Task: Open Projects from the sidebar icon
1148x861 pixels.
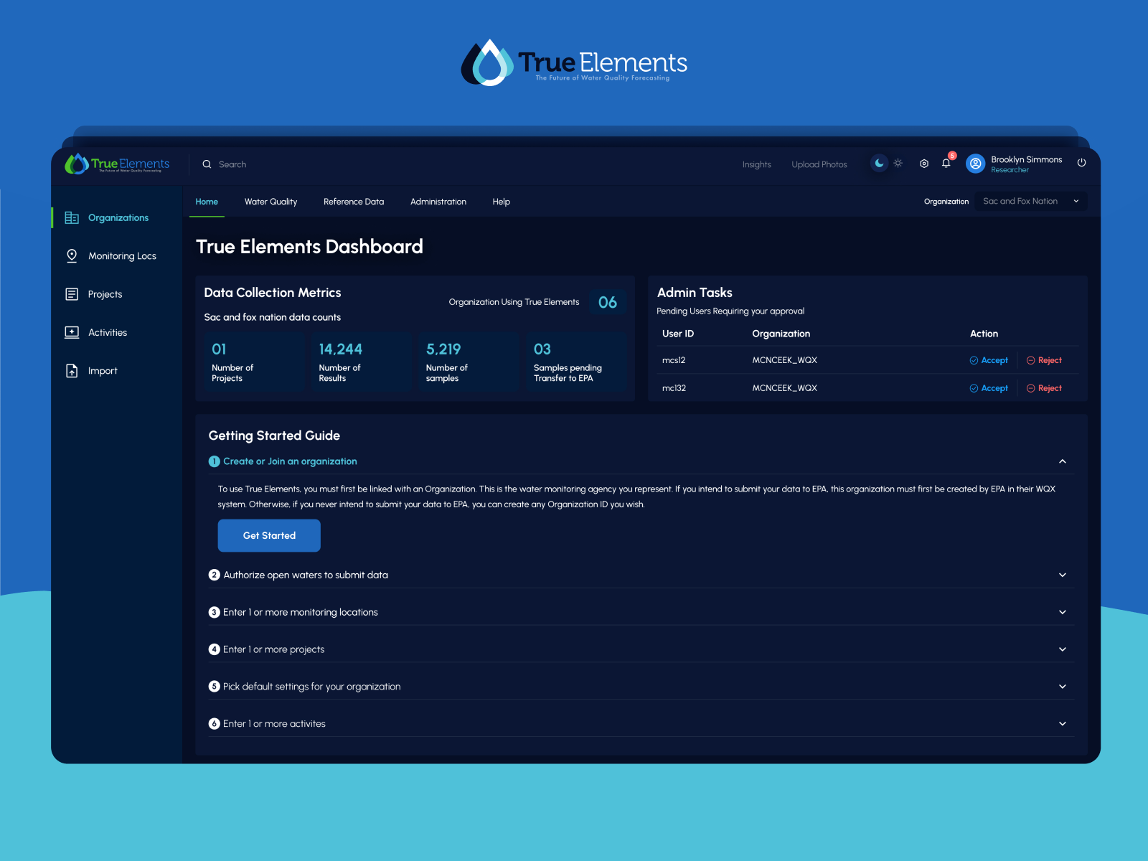Action: [72, 293]
